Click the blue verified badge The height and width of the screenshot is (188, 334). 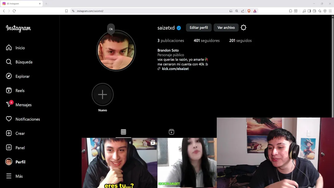(x=179, y=28)
